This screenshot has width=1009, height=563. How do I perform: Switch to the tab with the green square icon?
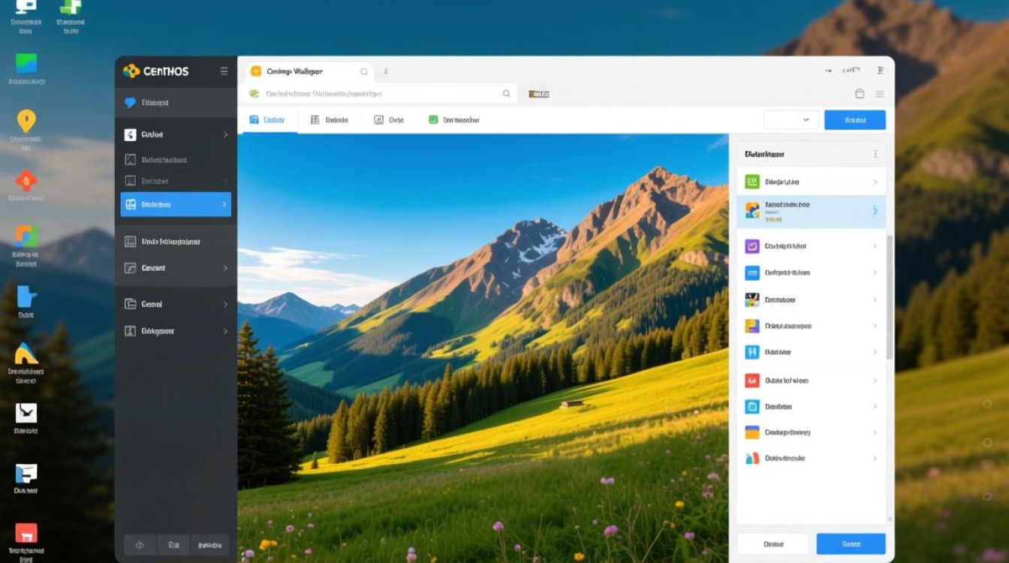pyautogui.click(x=453, y=120)
